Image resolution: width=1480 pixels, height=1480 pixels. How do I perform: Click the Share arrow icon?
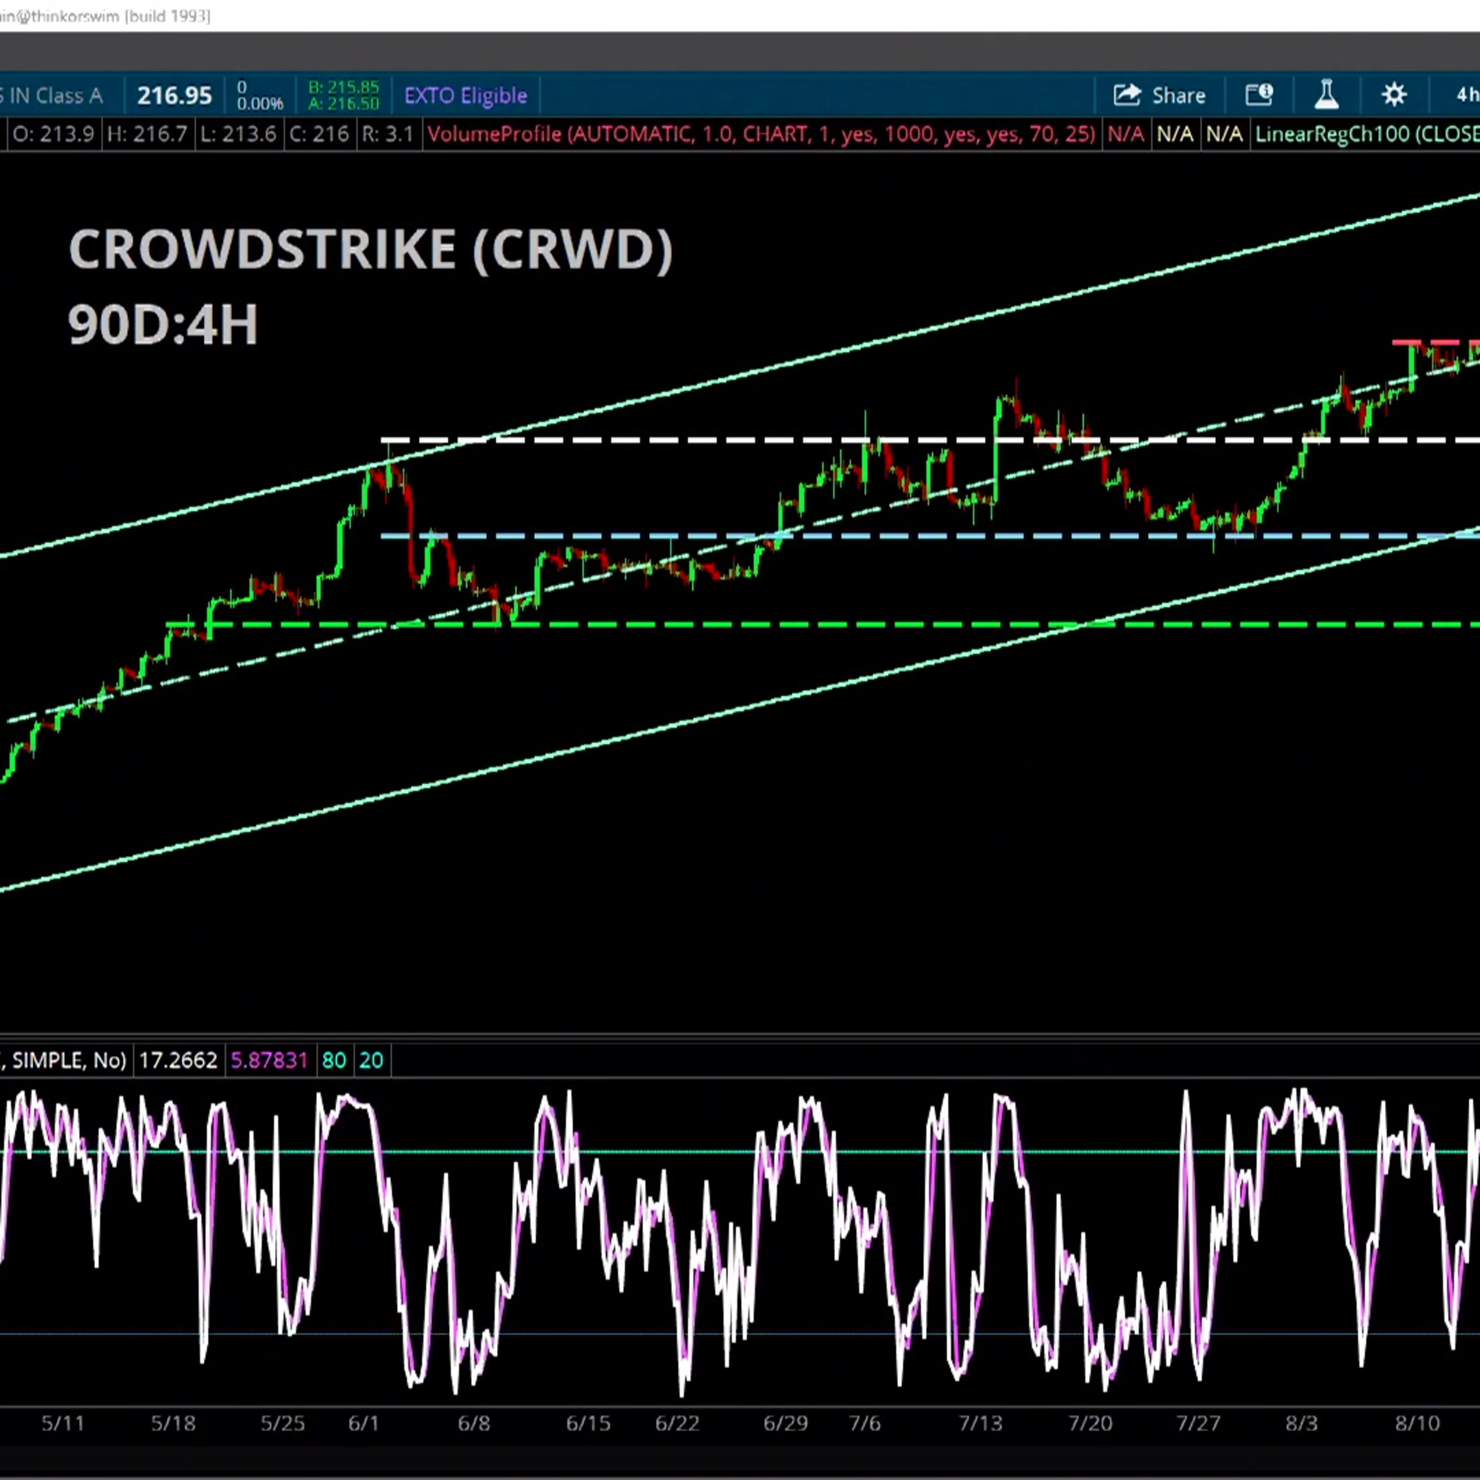click(x=1127, y=95)
